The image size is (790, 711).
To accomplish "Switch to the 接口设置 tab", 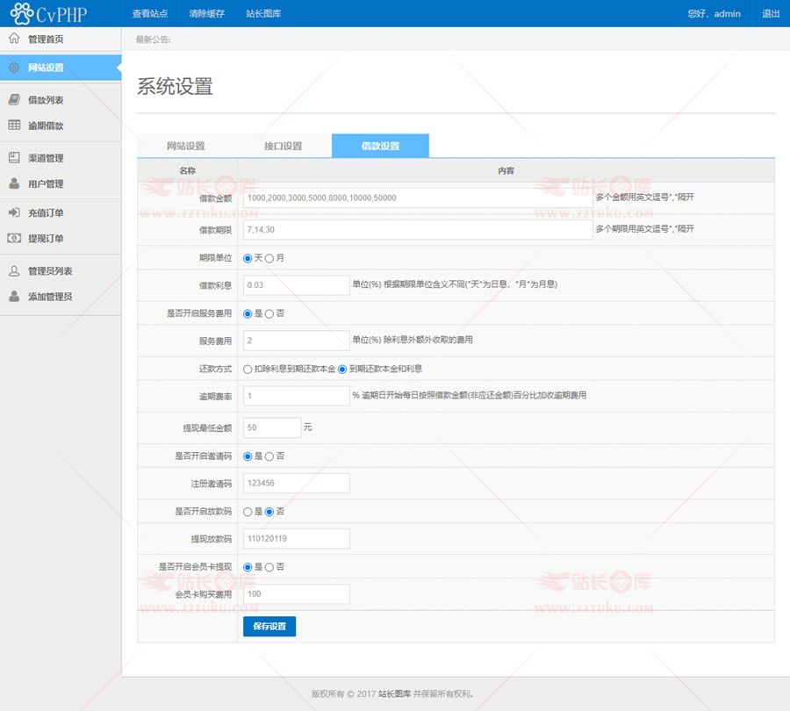I will pyautogui.click(x=283, y=146).
